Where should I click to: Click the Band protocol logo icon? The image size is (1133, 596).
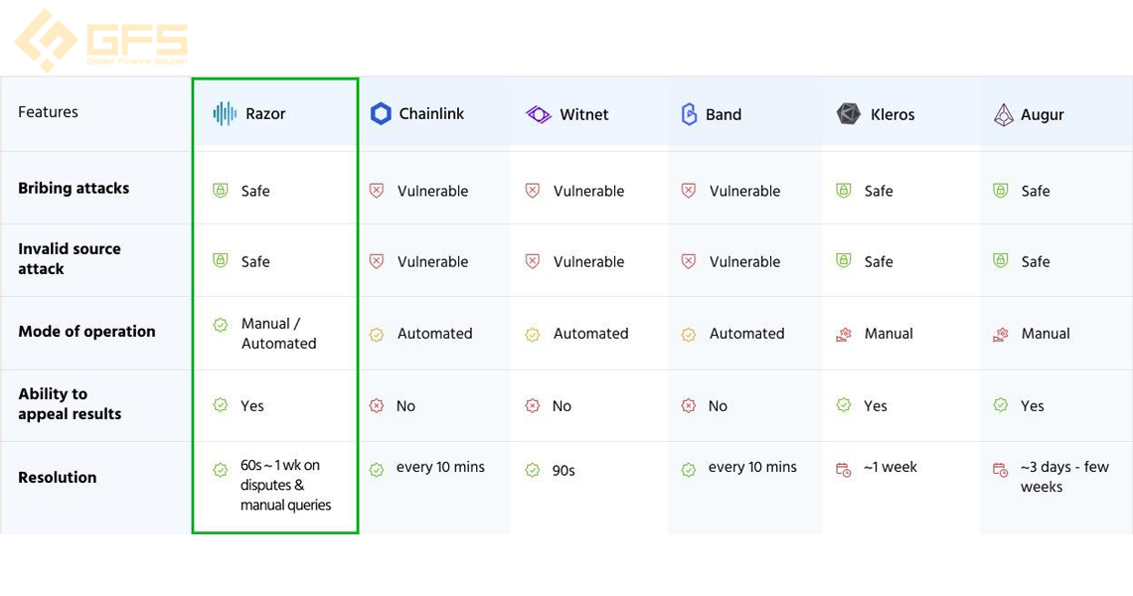[x=690, y=114]
